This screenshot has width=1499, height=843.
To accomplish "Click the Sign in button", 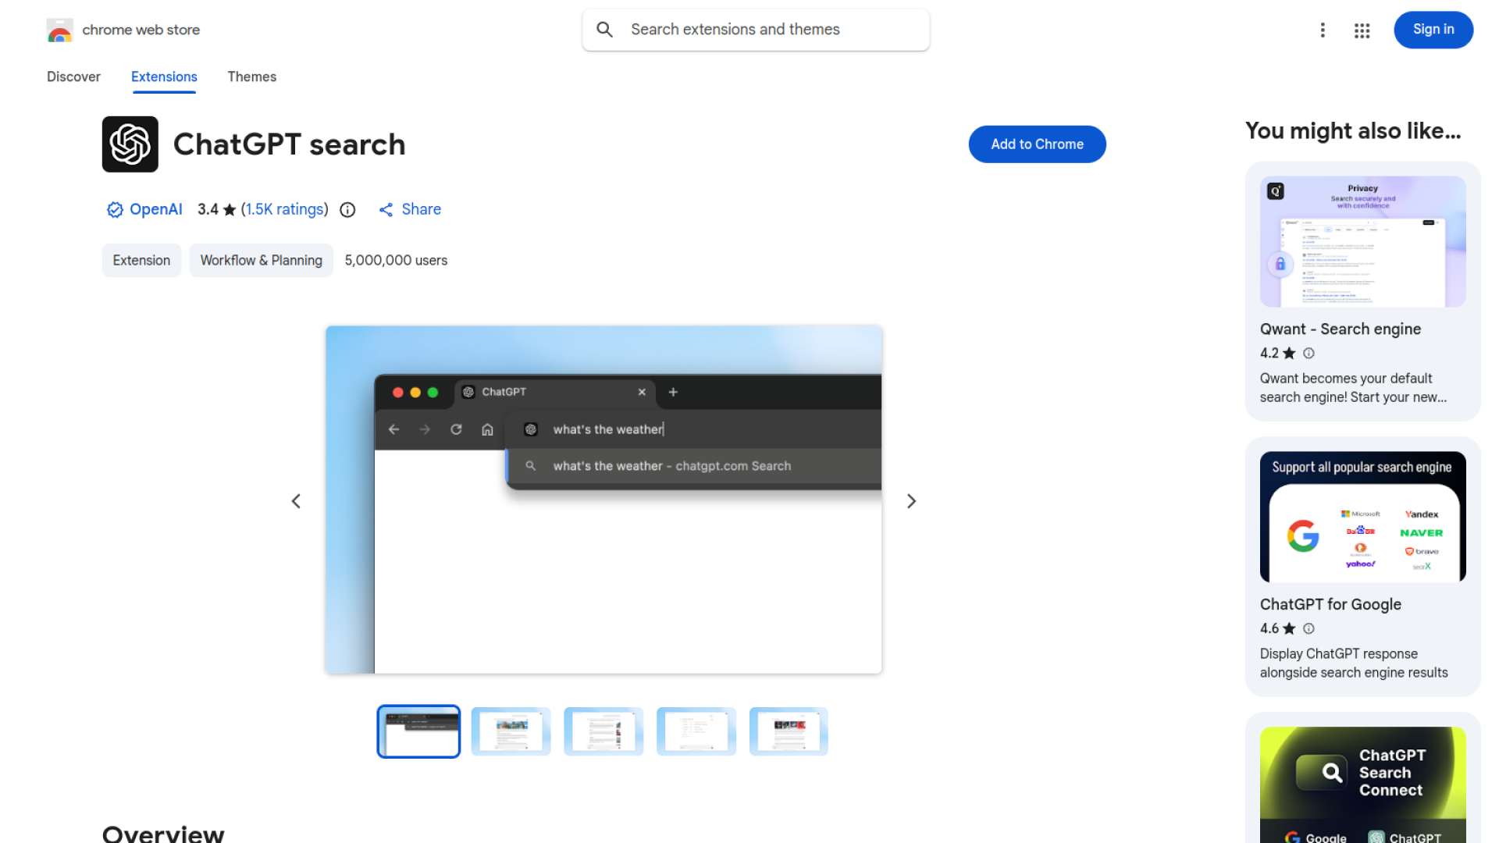I will [1433, 30].
